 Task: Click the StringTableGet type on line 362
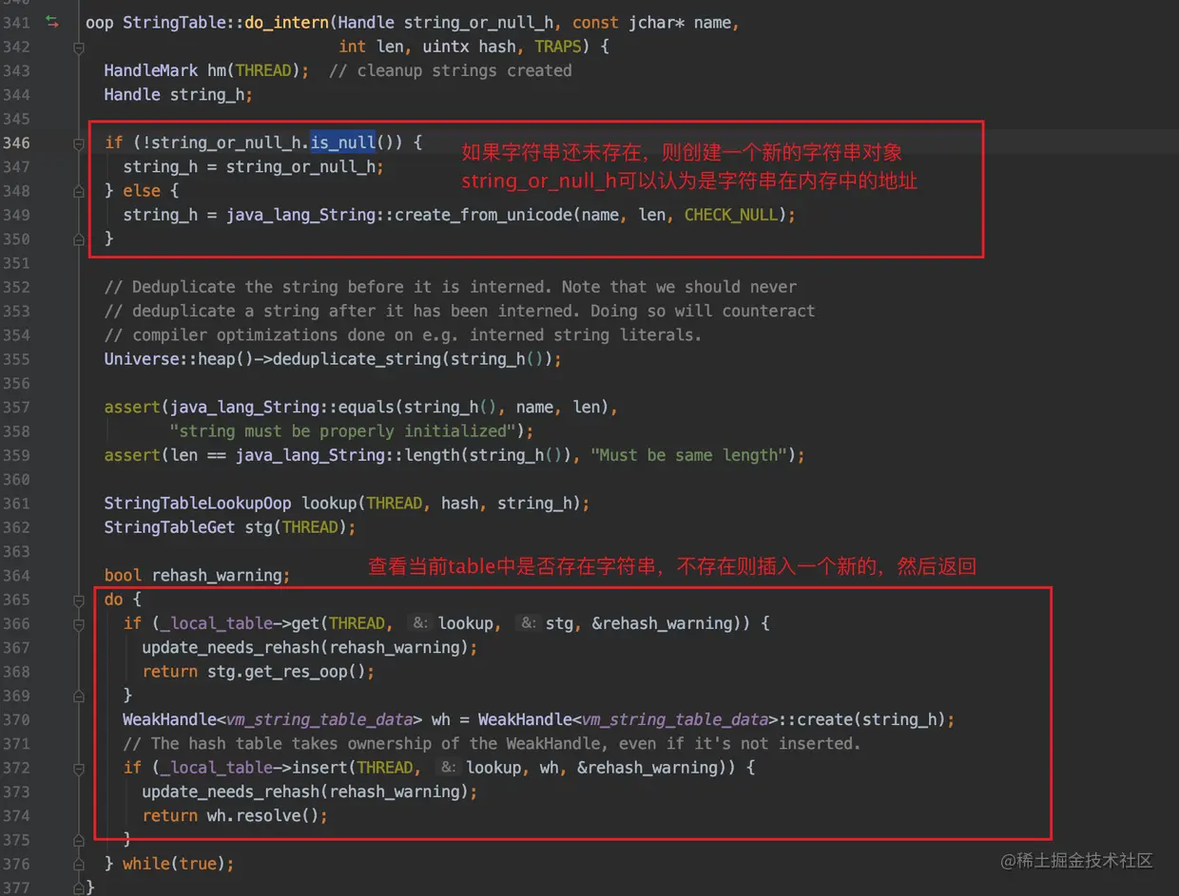[169, 527]
